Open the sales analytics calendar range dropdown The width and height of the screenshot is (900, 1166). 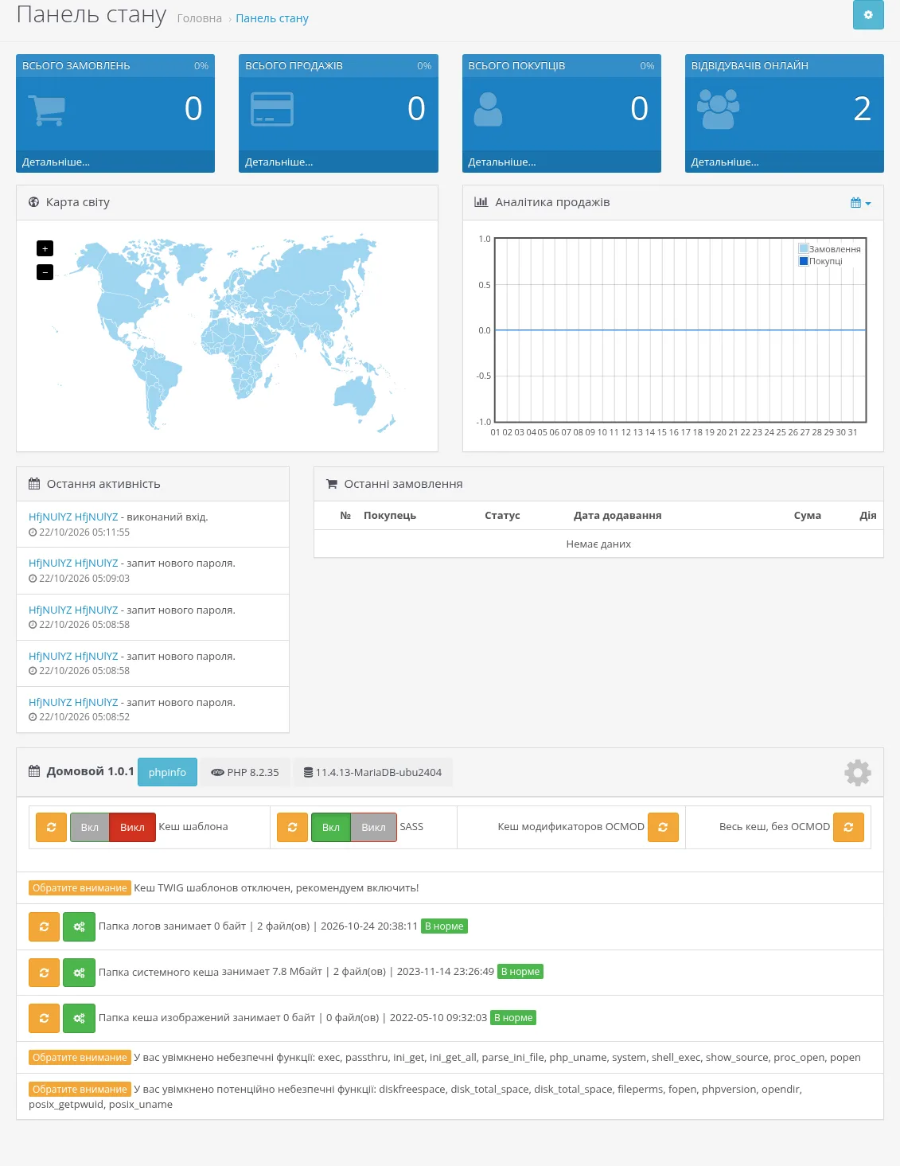(861, 203)
